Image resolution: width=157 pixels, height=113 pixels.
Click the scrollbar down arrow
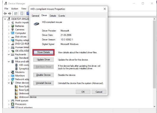click(x=154, y=106)
